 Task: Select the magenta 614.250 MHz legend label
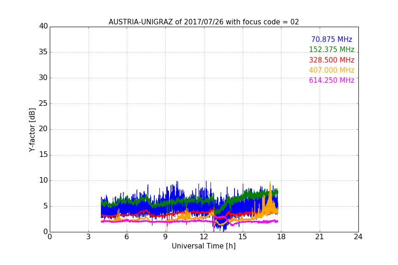tap(332, 80)
